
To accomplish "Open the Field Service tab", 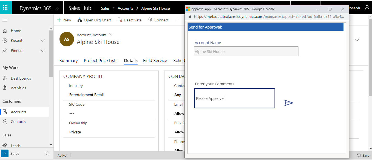I will [155, 61].
